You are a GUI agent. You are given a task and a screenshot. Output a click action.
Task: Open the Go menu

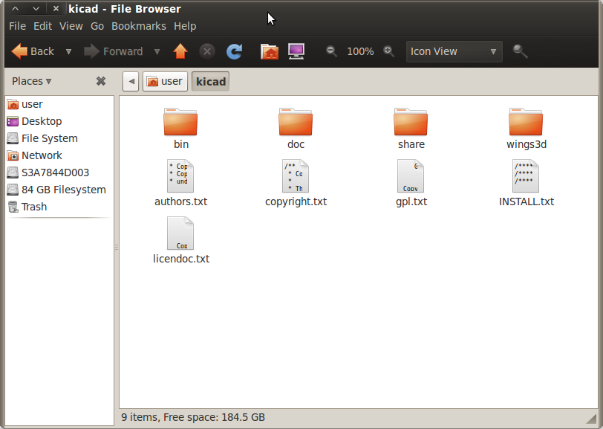click(97, 26)
